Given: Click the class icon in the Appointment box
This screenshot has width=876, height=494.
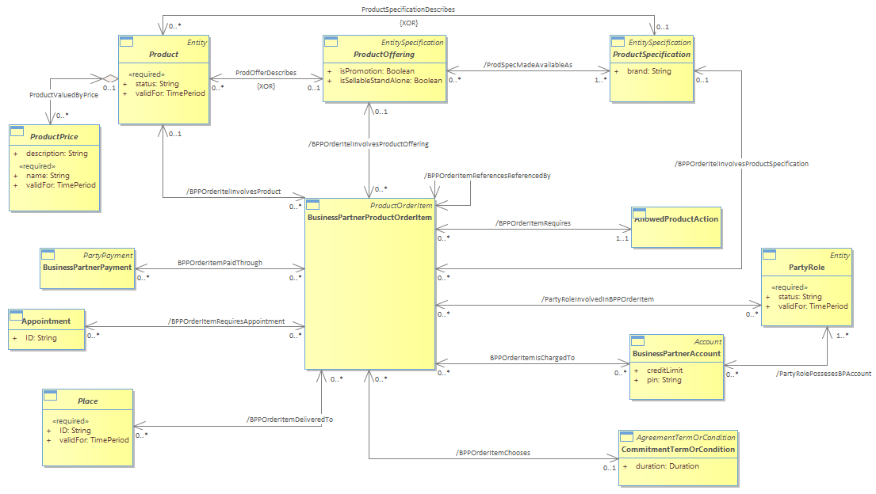Looking at the screenshot, I should pyautogui.click(x=16, y=315).
